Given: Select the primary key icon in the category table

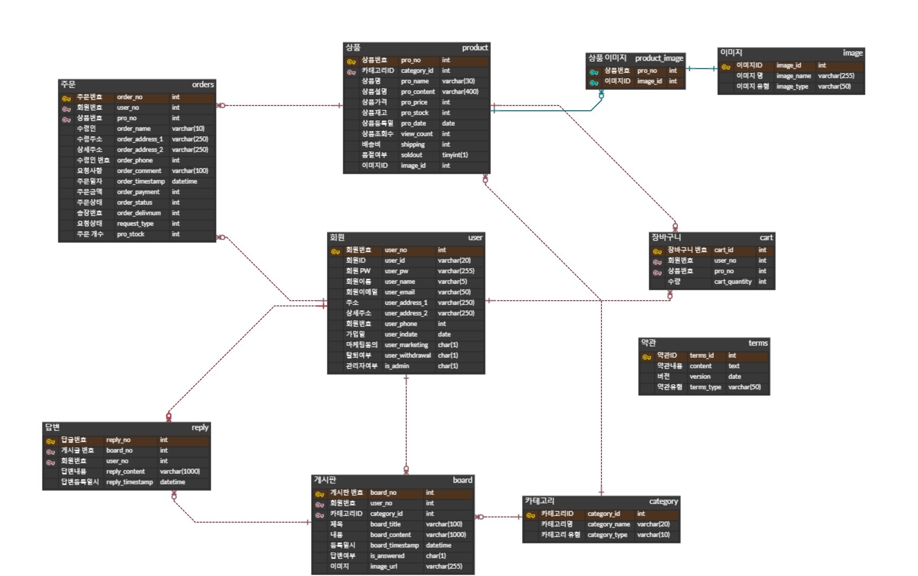Looking at the screenshot, I should [531, 515].
